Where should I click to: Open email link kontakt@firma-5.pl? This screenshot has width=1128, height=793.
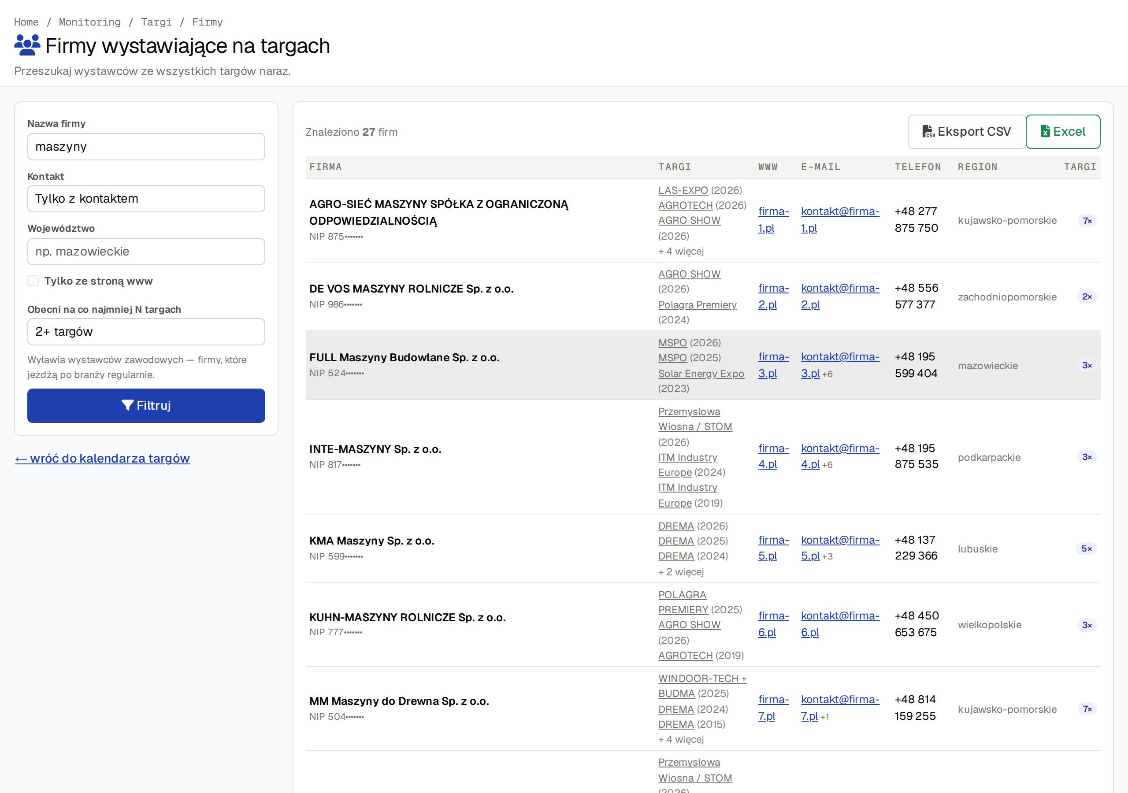(840, 548)
